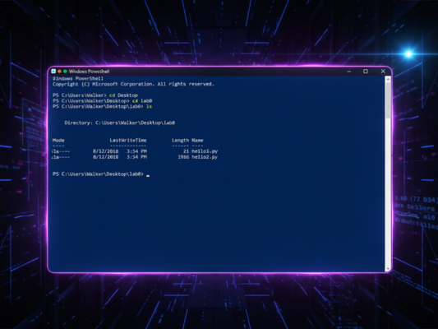Viewport: 438px width, 329px height.
Task: Click the 'LastWriteTime' column header
Action: click(128, 141)
